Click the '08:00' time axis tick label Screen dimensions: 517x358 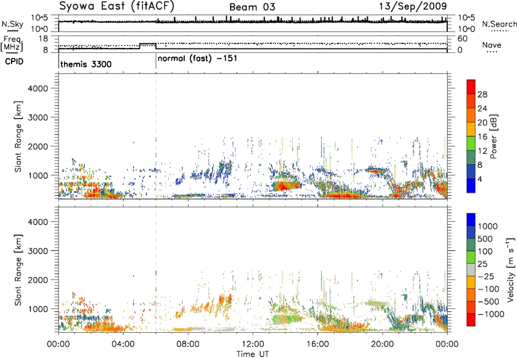[188, 344]
